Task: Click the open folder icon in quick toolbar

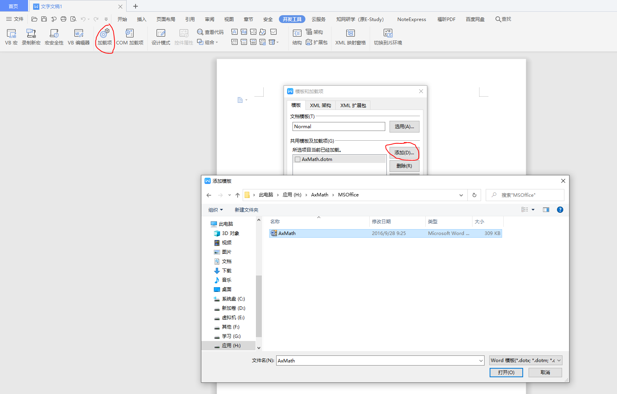Action: (x=34, y=19)
